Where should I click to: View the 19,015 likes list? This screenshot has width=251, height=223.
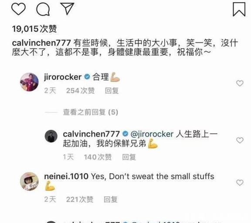click(34, 29)
